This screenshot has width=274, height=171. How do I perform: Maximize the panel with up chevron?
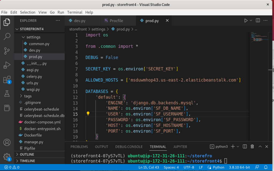pos(260,147)
